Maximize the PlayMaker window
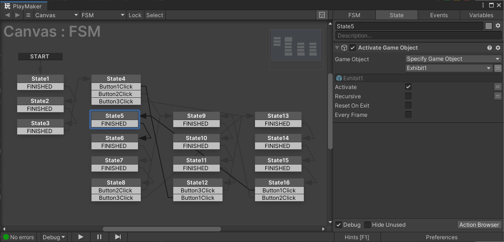The width and height of the screenshot is (504, 242). pos(491,5)
